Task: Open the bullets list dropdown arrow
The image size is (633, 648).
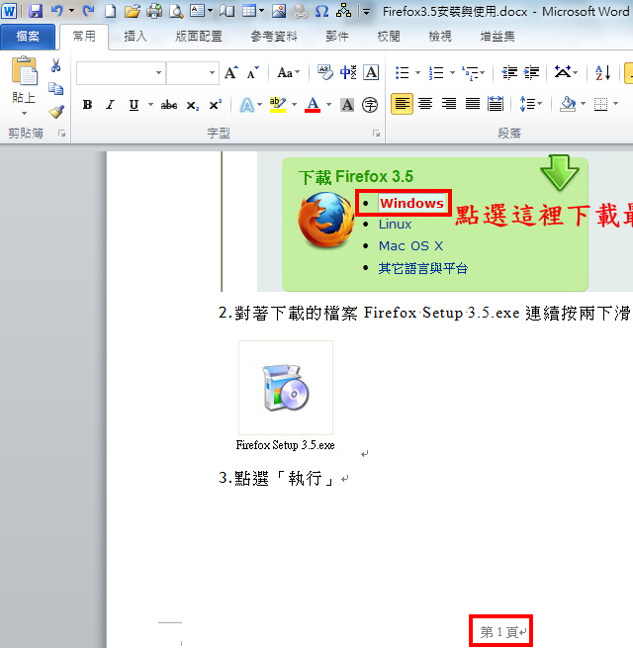Action: pyautogui.click(x=417, y=73)
